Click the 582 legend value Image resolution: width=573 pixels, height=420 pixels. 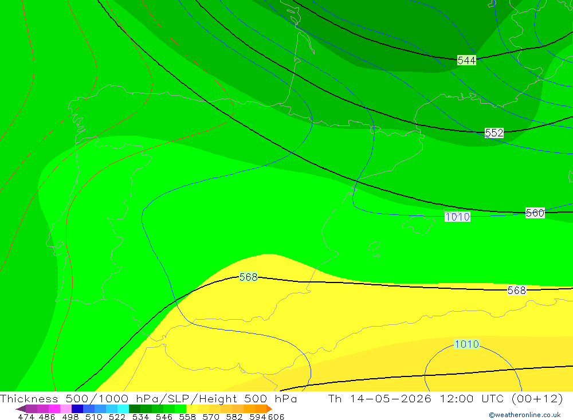(x=234, y=417)
